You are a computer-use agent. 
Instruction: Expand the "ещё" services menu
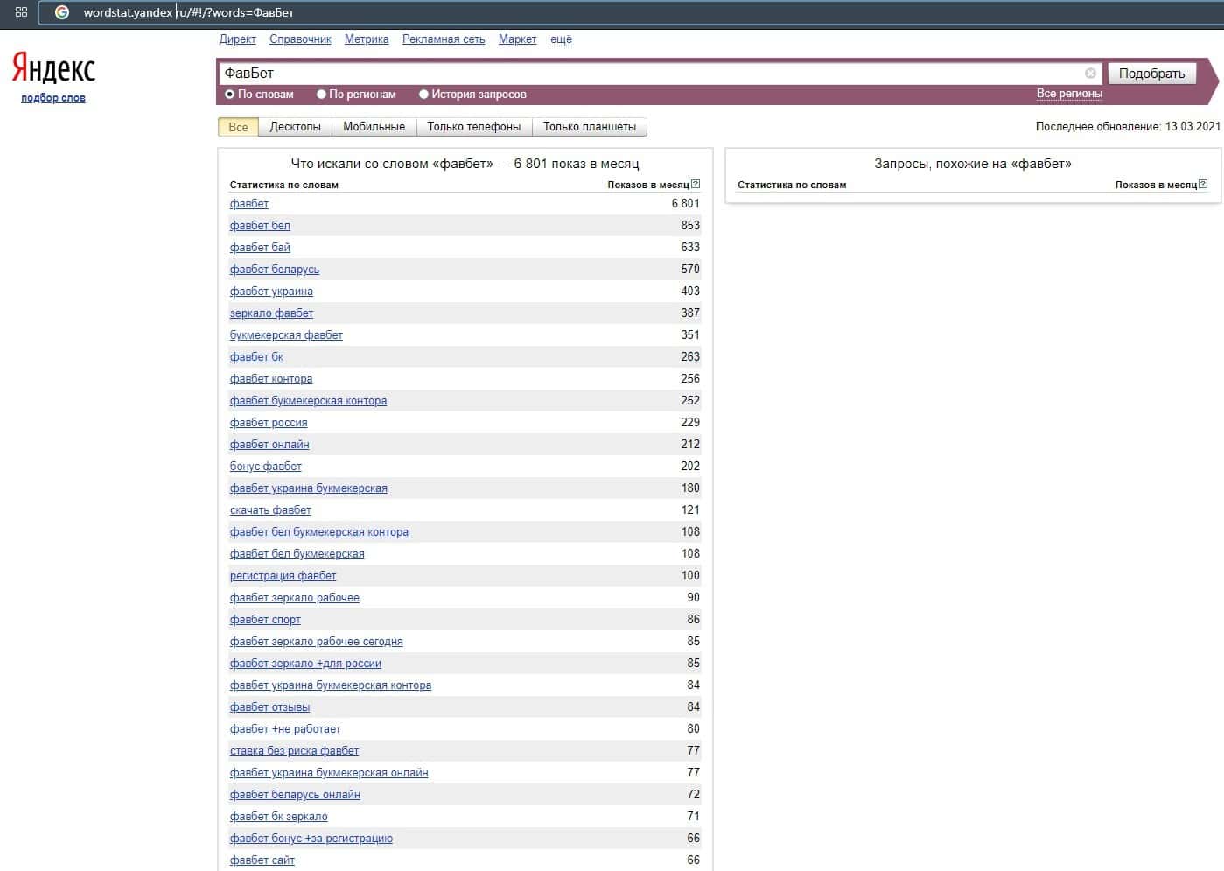(561, 39)
